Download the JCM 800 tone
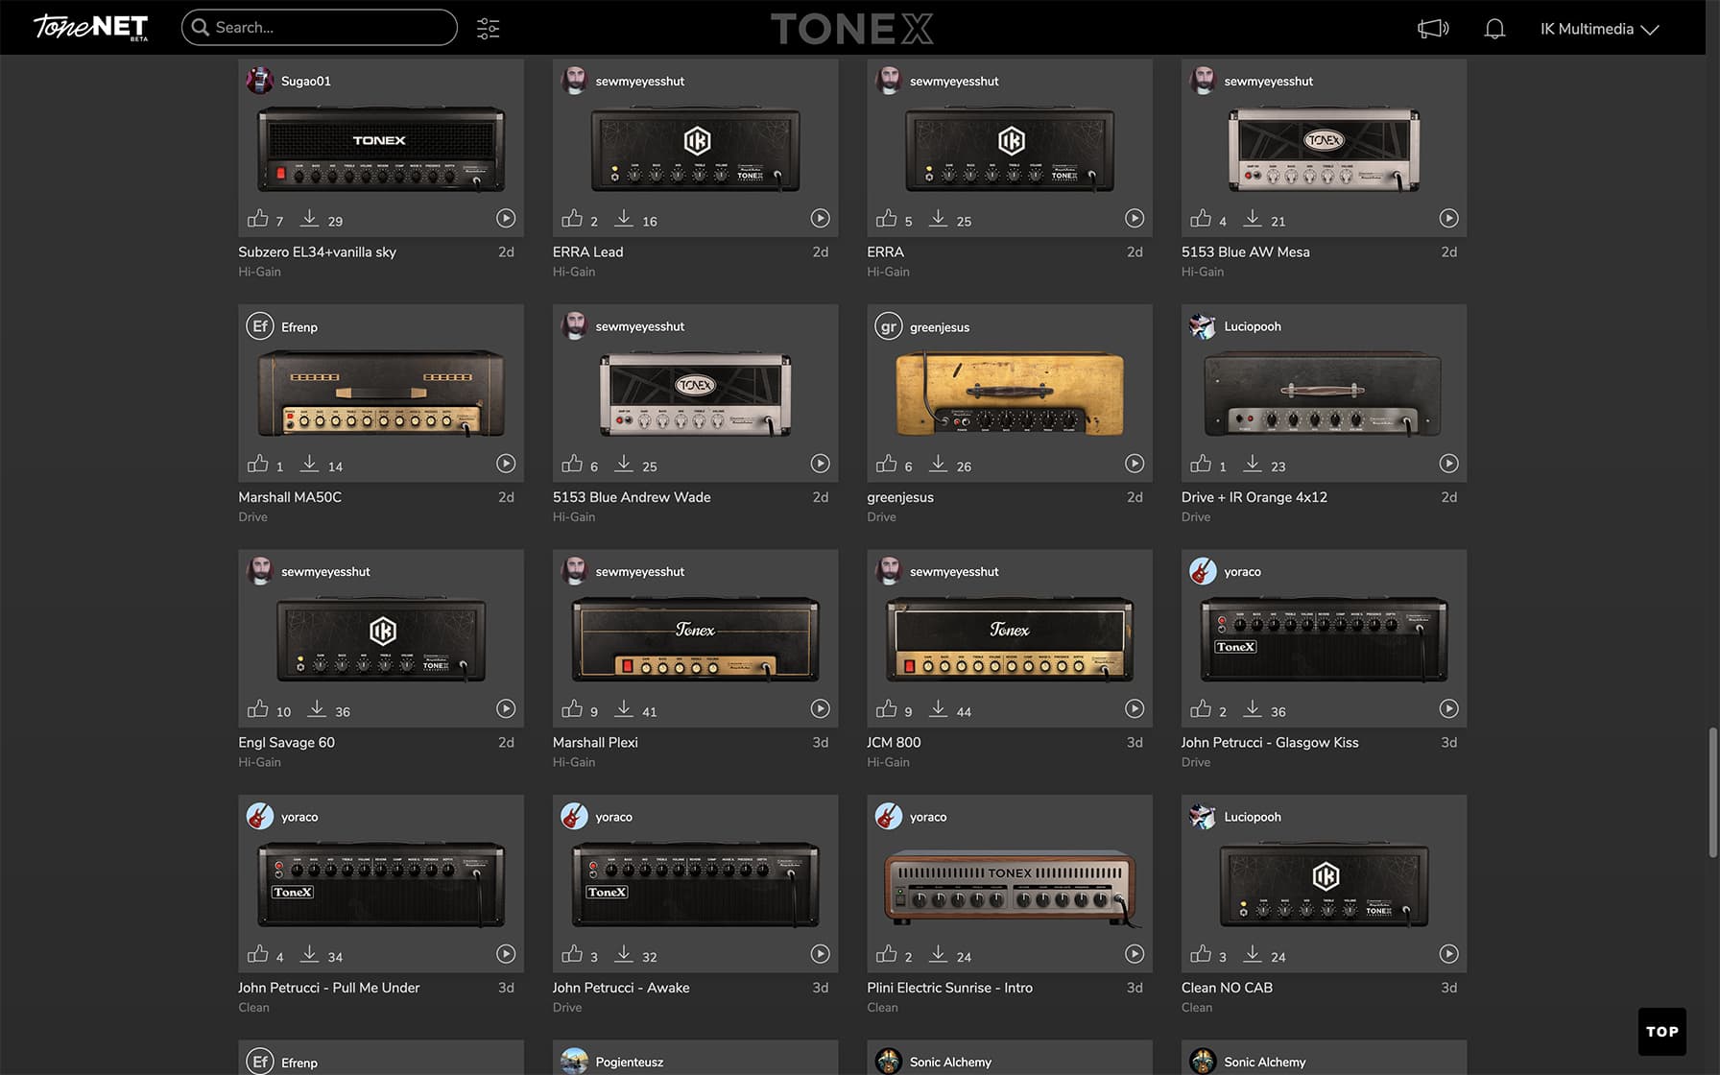The height and width of the screenshot is (1075, 1720). [939, 709]
